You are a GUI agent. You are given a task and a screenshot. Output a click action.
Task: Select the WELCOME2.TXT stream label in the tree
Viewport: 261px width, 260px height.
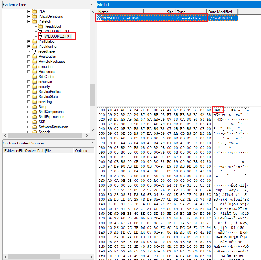[58, 36]
